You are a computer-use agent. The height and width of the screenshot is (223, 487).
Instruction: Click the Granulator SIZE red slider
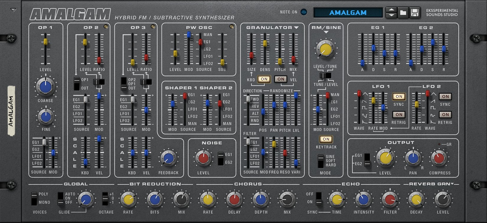pyautogui.click(x=251, y=55)
